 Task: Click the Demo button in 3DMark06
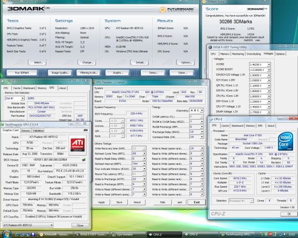click(153, 72)
